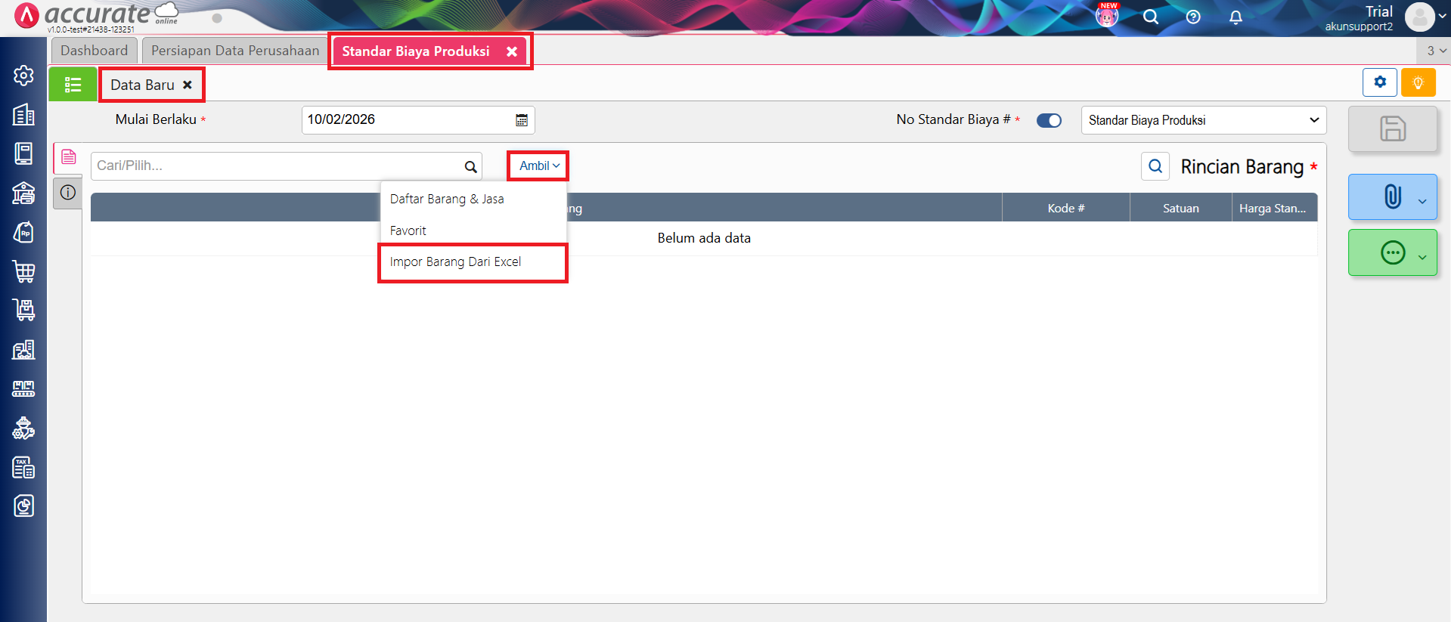Image resolution: width=1451 pixels, height=622 pixels.
Task: Open the info tab icon on left panel
Action: click(68, 193)
